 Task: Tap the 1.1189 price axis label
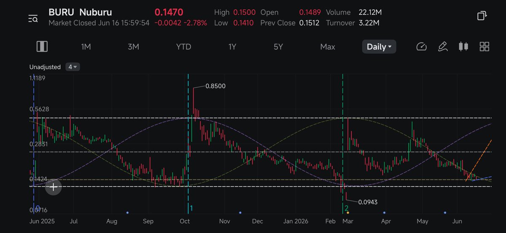37,78
